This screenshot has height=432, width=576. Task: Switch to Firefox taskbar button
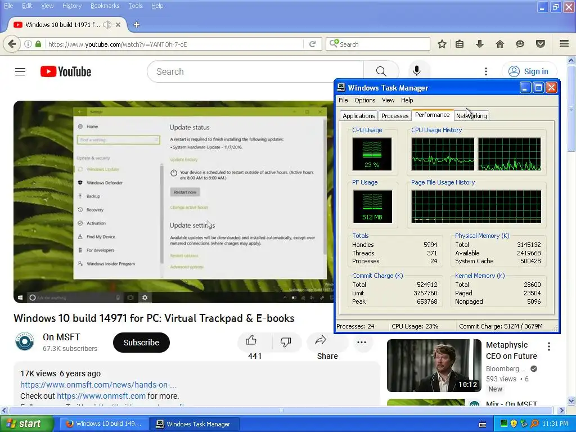coord(104,424)
